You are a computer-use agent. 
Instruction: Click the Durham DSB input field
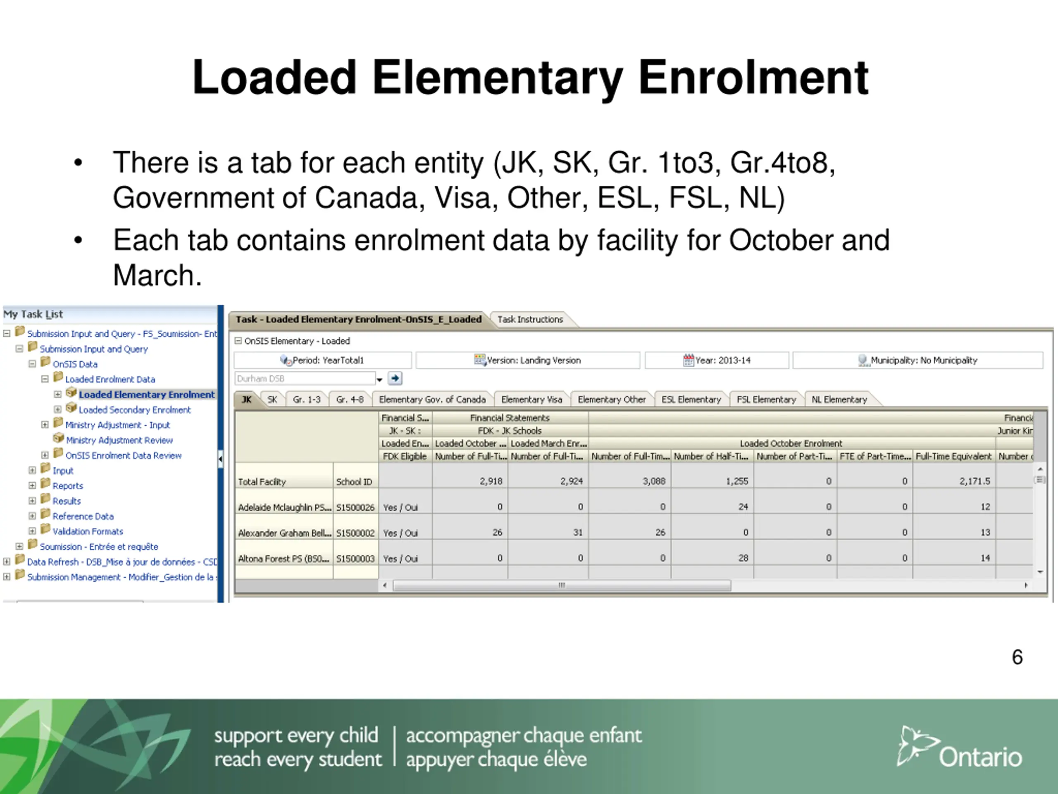[305, 378]
